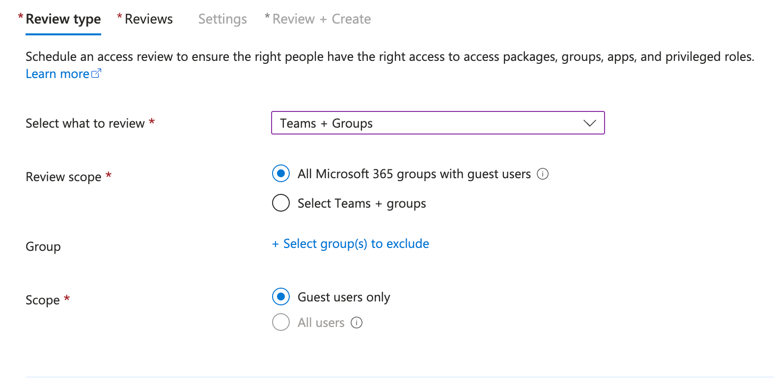Choose the All users scope option
This screenshot has width=774, height=378.
click(x=281, y=322)
